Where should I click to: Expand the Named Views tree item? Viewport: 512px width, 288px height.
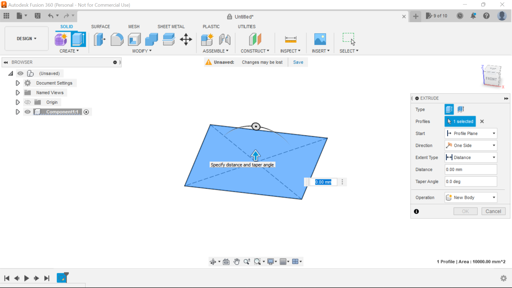[x=18, y=93]
